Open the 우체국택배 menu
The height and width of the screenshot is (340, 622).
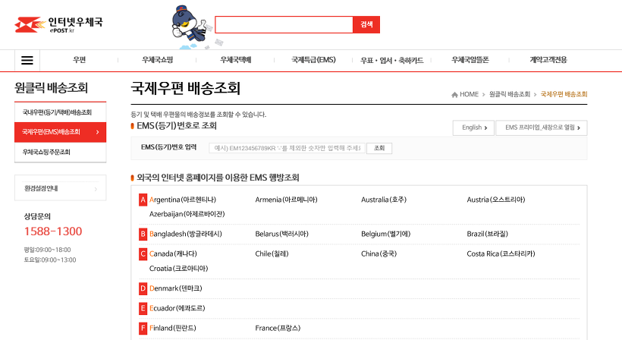[236, 60]
